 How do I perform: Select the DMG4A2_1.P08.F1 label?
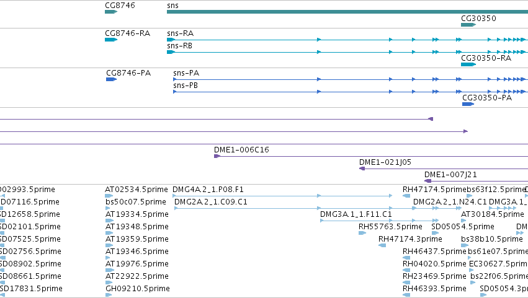(x=208, y=190)
